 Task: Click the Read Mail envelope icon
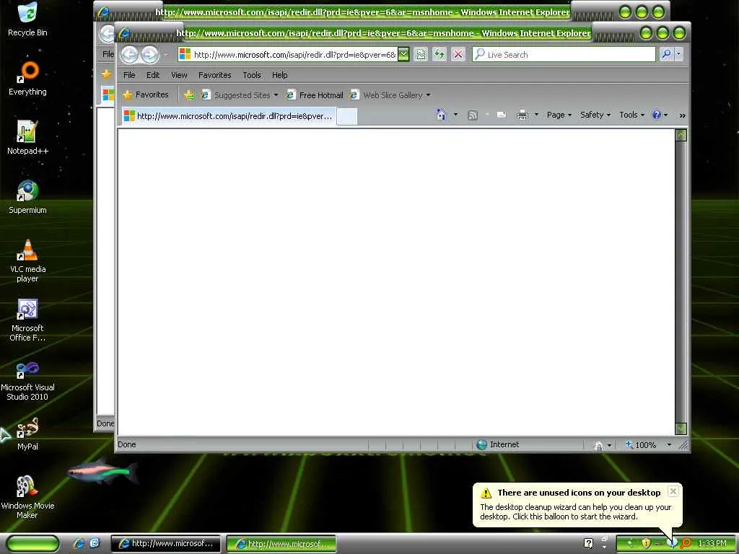coord(502,115)
